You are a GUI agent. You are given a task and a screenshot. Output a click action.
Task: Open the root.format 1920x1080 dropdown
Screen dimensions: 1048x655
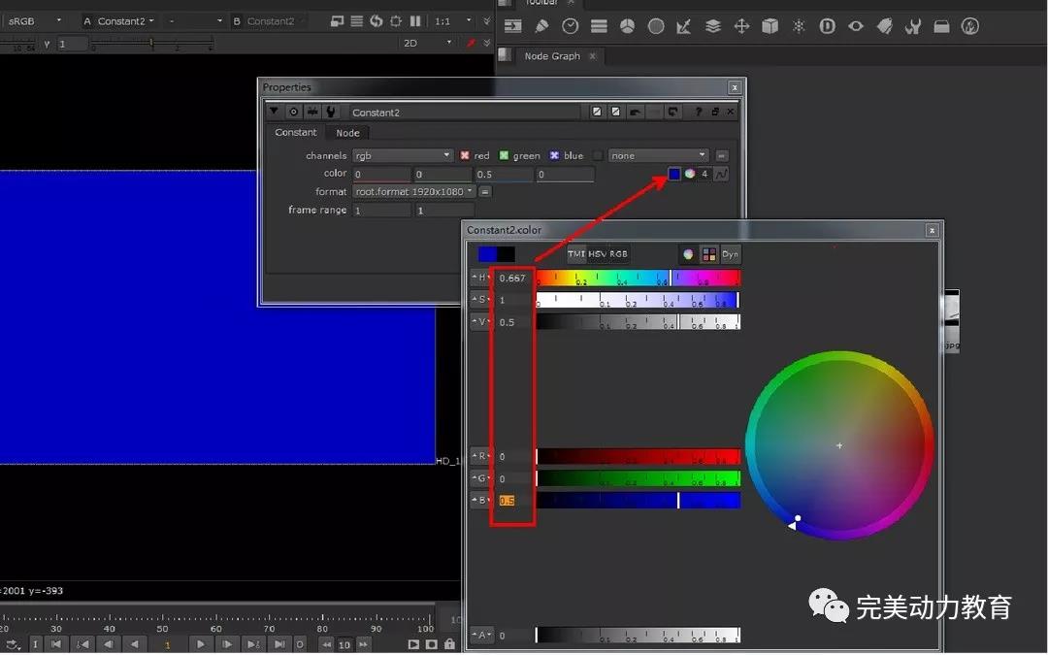(413, 191)
